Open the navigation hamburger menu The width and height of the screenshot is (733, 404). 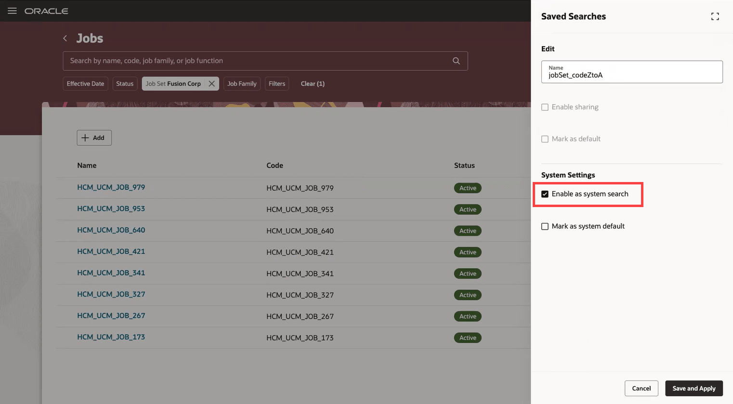12,11
